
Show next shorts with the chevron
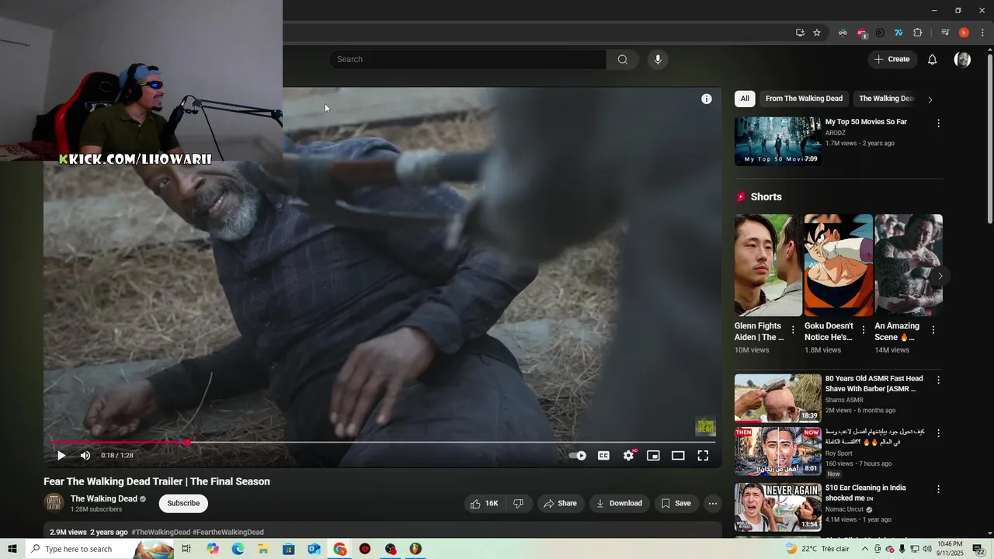point(940,276)
